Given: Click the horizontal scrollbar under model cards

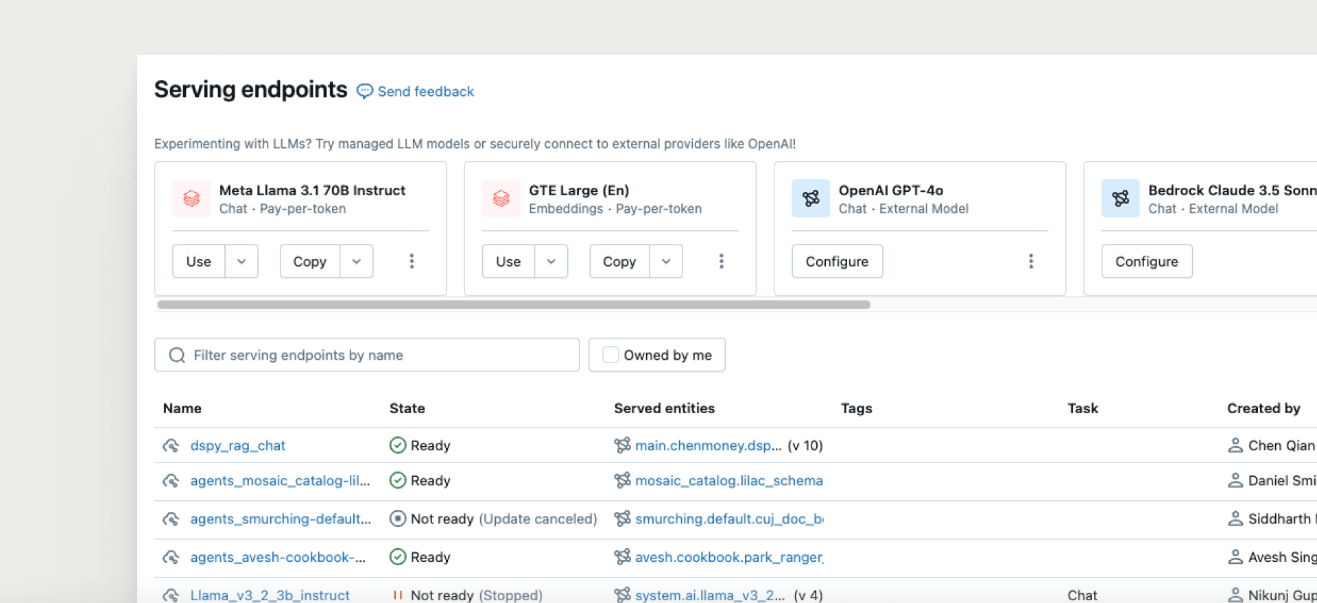Looking at the screenshot, I should point(513,305).
